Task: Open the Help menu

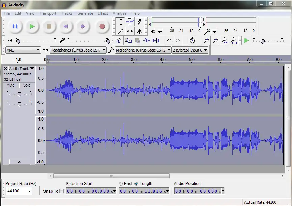Action: tap(135, 13)
